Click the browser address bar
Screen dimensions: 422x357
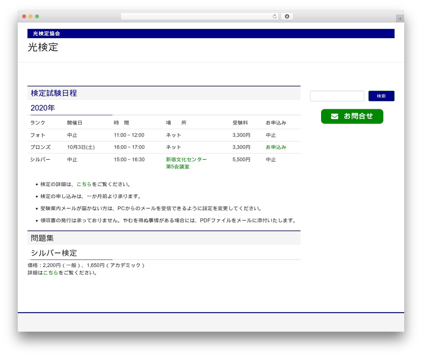199,16
